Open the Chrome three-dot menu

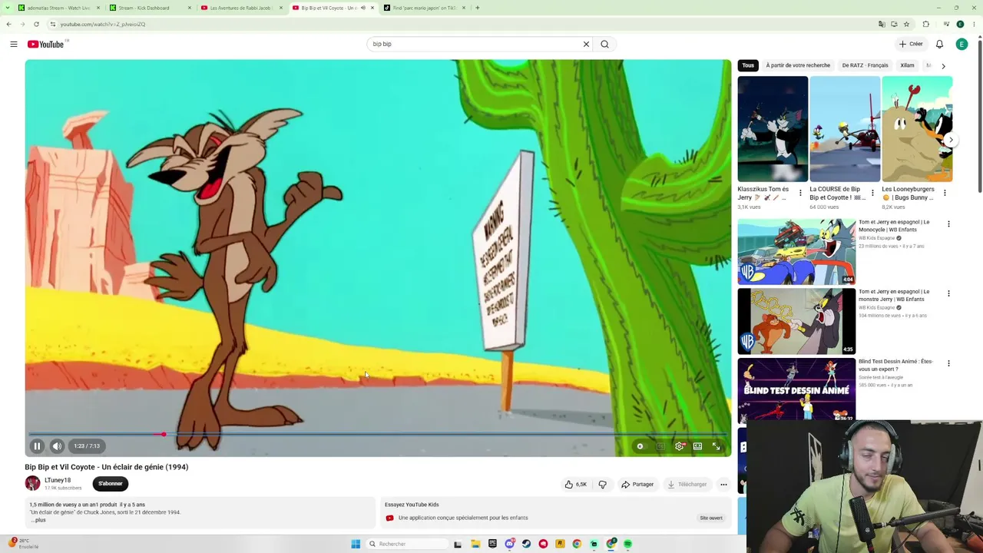[x=973, y=24]
